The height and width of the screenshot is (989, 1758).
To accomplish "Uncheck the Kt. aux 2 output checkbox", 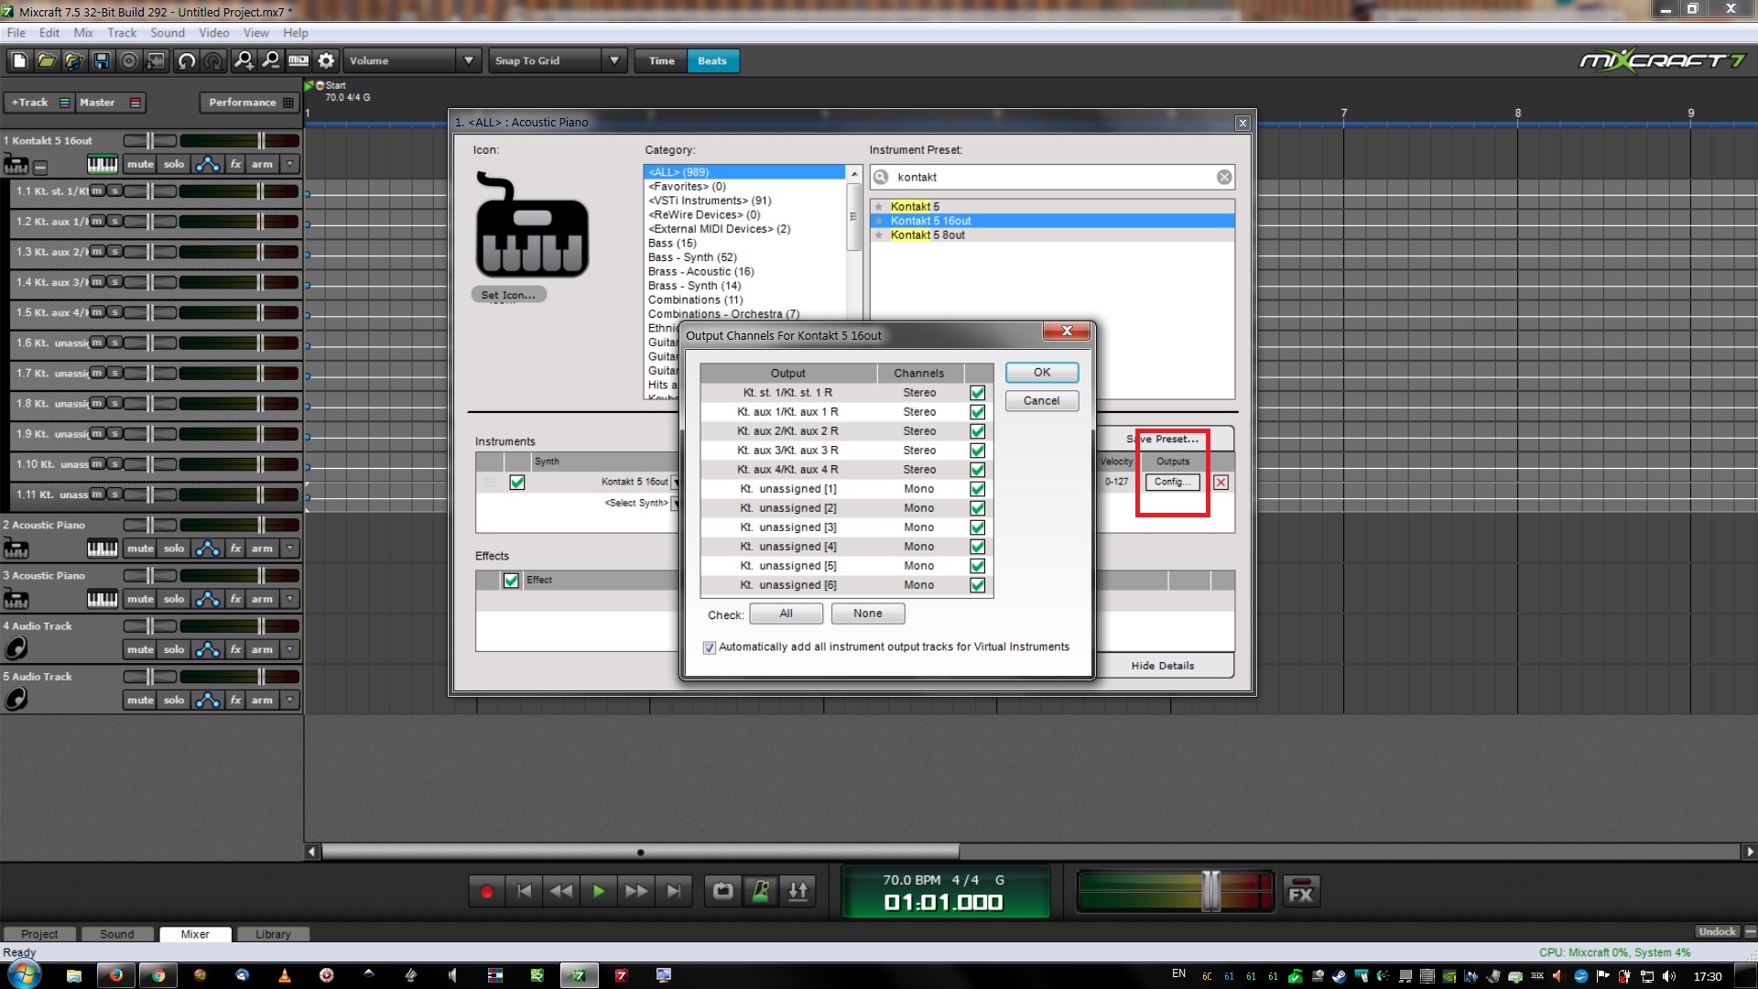I will [977, 431].
